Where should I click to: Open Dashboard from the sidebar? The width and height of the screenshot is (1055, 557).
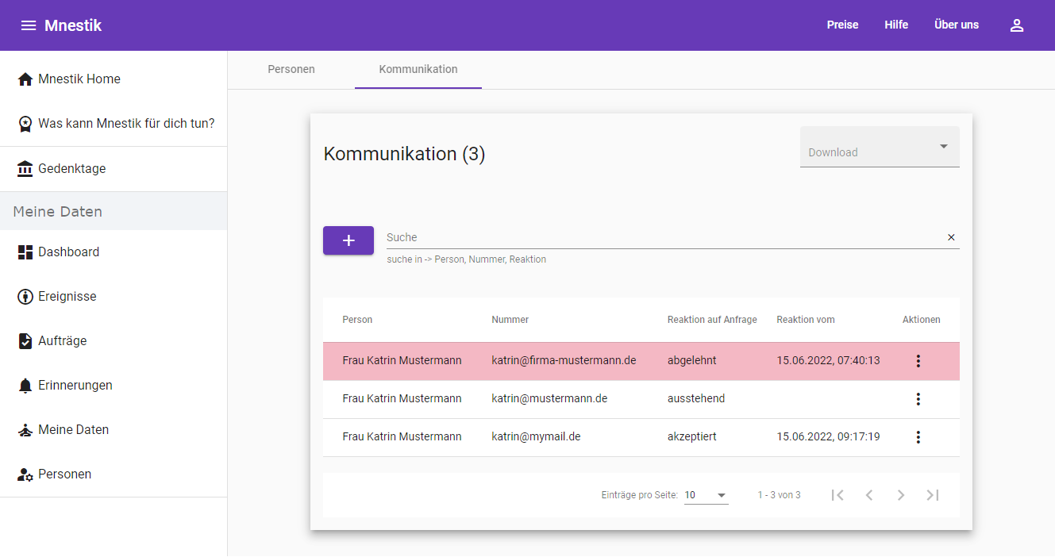click(x=68, y=252)
